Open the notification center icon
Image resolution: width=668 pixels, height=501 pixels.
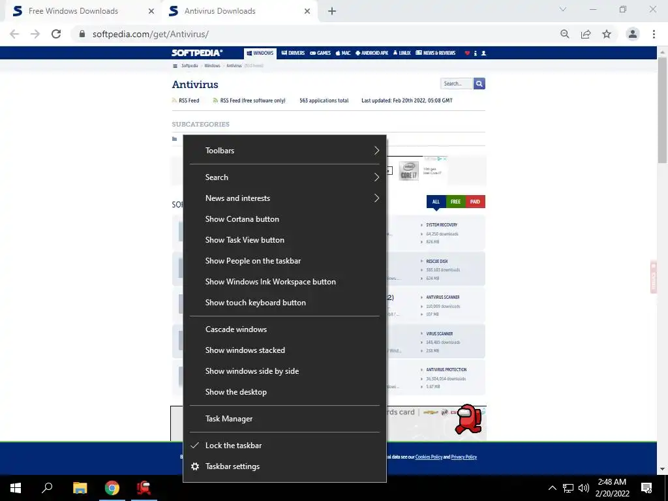coord(646,488)
